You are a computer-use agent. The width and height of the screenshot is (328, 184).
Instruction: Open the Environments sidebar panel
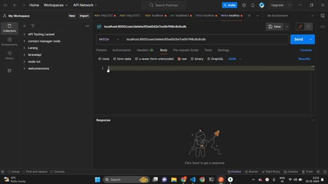point(9,41)
